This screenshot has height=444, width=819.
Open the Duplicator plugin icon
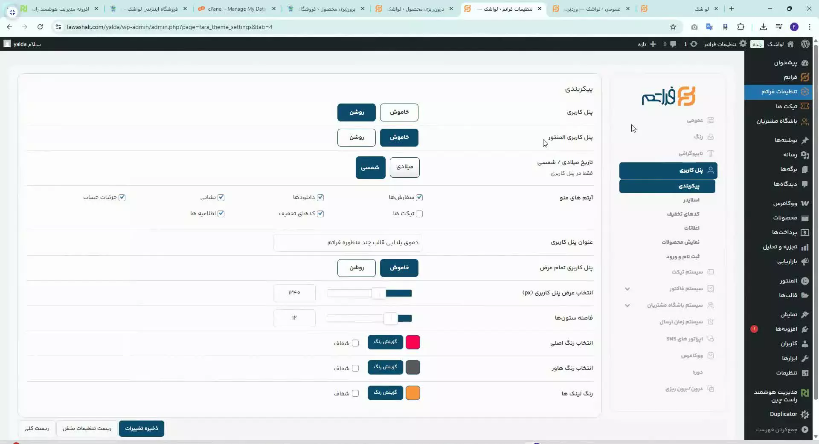[804, 414]
